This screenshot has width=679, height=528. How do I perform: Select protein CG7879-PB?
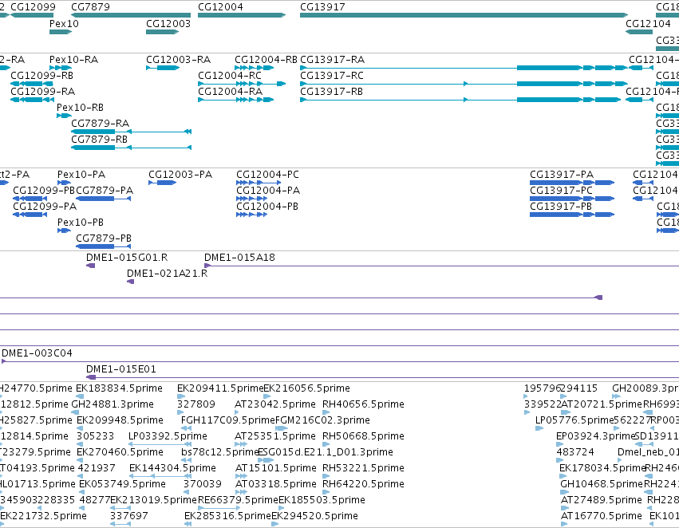(104, 246)
